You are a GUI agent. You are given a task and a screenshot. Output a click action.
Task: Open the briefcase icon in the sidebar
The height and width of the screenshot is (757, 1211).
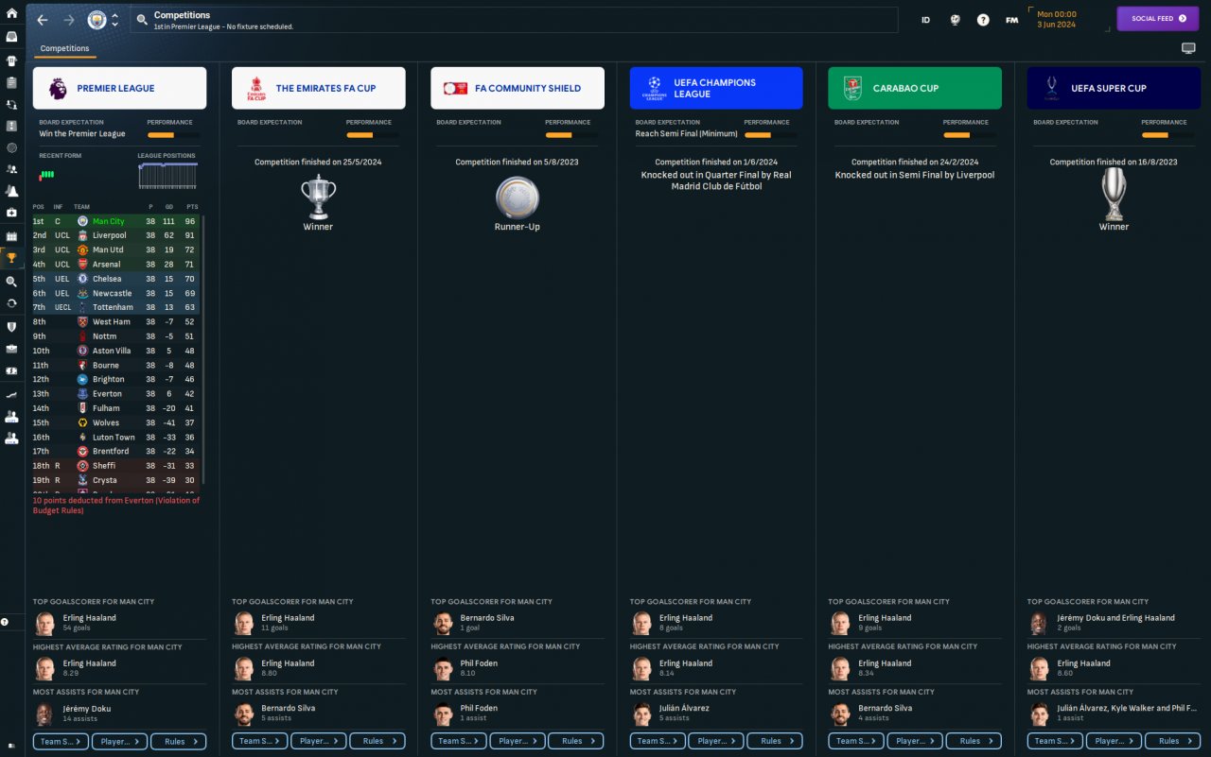coord(11,349)
